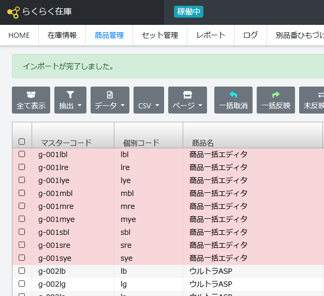Click the 全て表示 button label

tap(31, 106)
